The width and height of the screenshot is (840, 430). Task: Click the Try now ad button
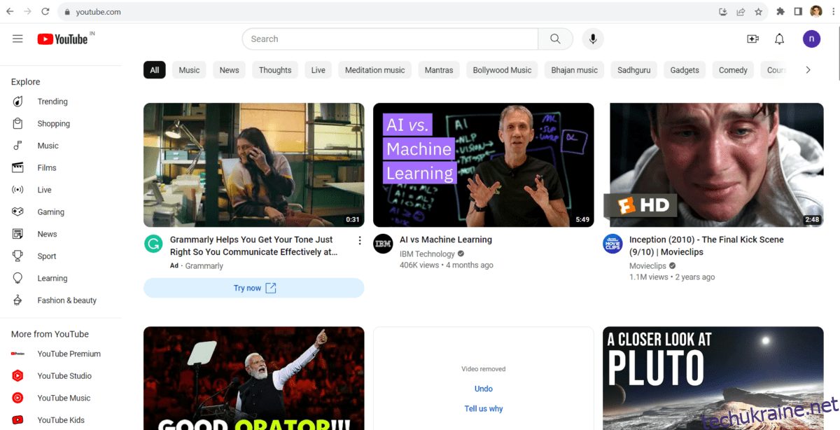tap(254, 288)
